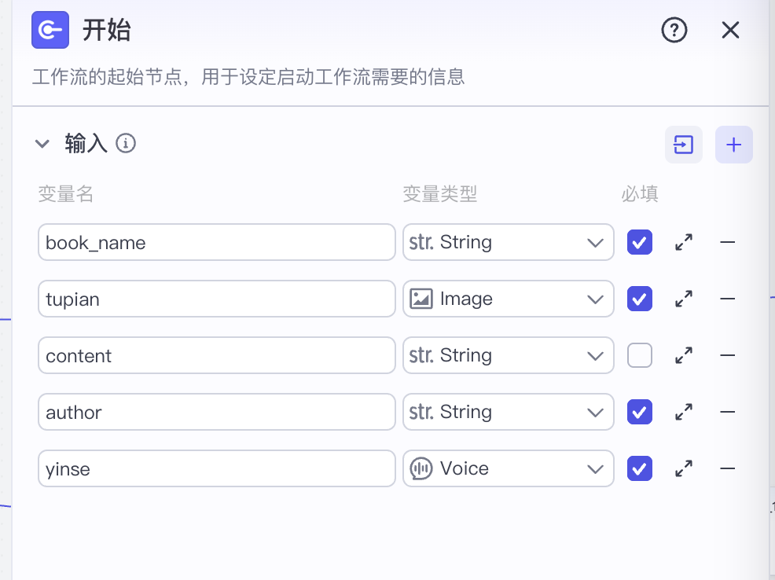Viewport: 775px width, 580px height.
Task: Open the Voice type dropdown for yinse
Action: 508,468
